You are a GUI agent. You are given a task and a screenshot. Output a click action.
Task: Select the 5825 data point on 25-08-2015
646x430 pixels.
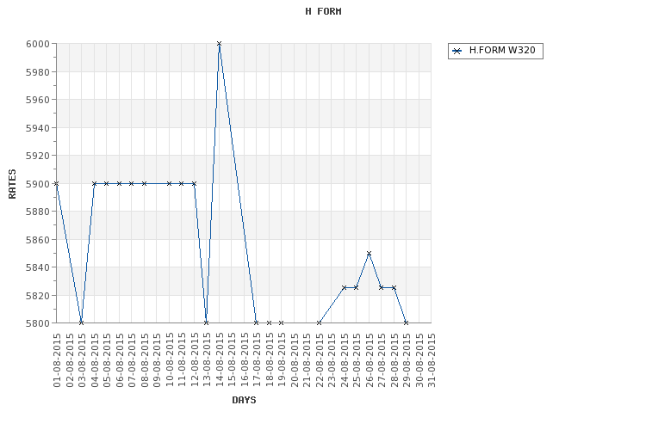[357, 287]
